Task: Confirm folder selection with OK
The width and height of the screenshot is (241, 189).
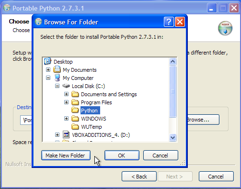Action: click(x=122, y=156)
